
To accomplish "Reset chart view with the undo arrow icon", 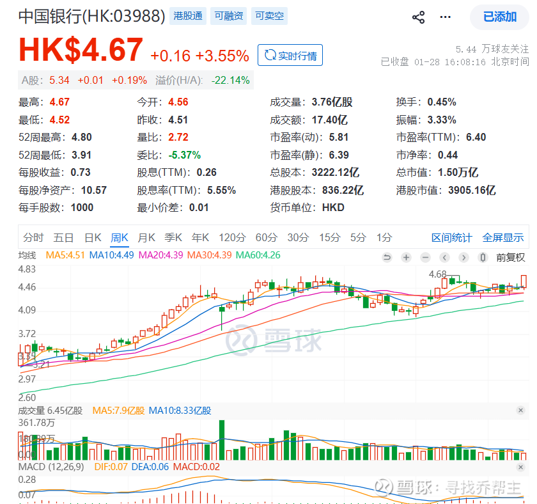I will pyautogui.click(x=387, y=257).
